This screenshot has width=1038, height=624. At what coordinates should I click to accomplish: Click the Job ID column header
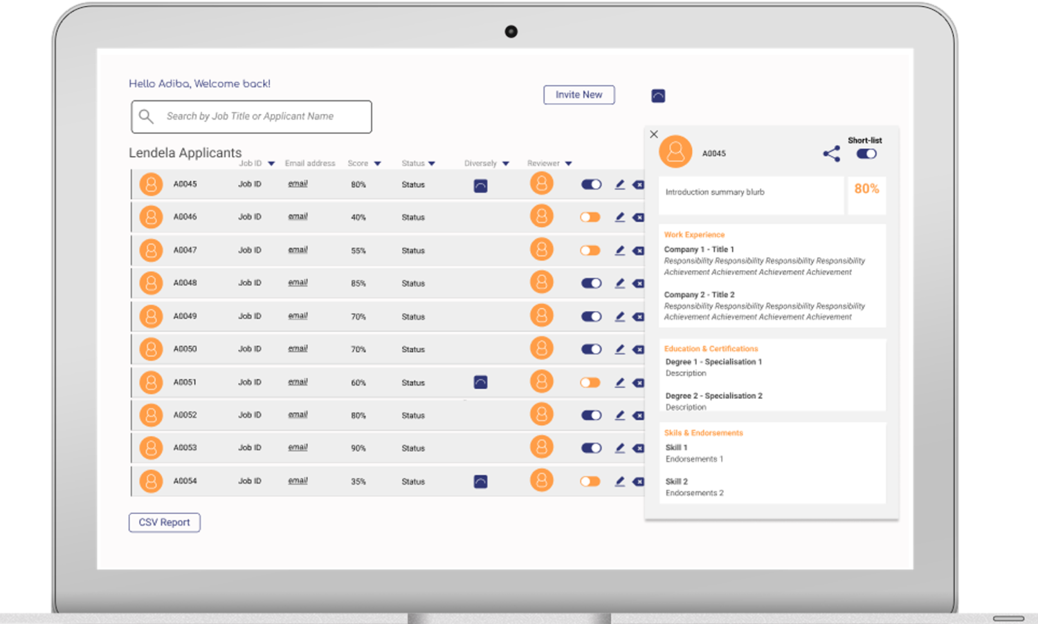[251, 164]
